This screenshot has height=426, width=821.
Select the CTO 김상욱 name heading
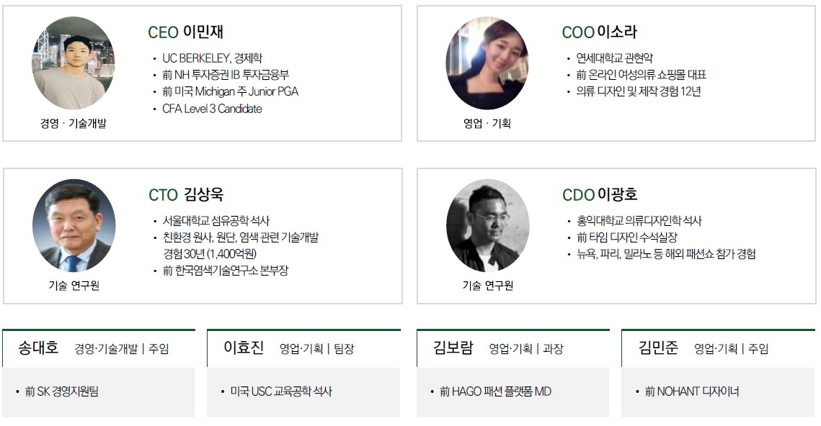(x=187, y=194)
